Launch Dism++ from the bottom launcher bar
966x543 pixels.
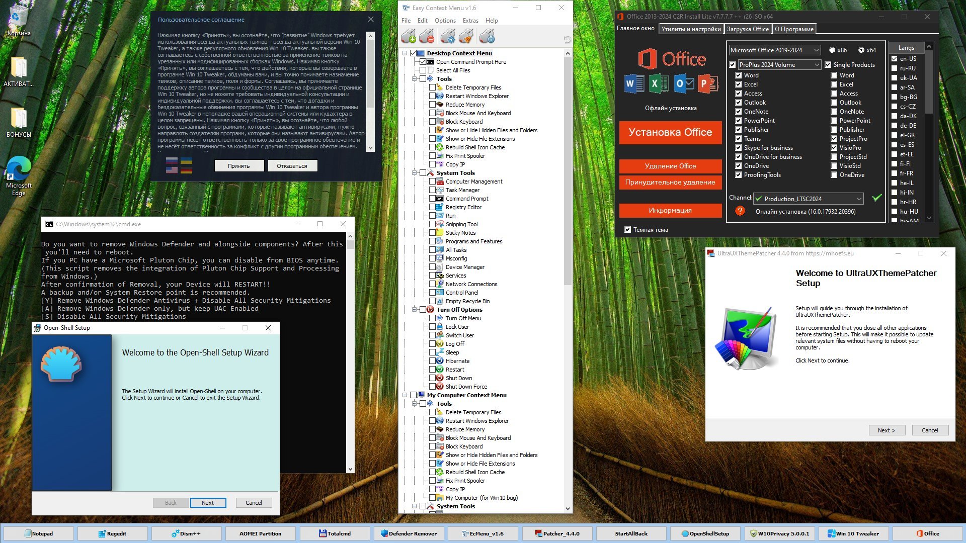click(186, 533)
